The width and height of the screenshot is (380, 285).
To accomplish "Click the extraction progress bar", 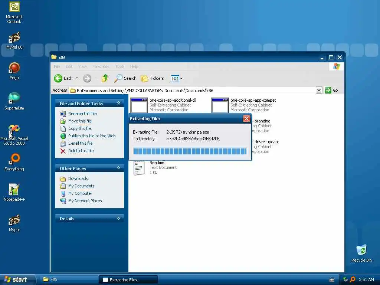I will pyautogui.click(x=190, y=151).
